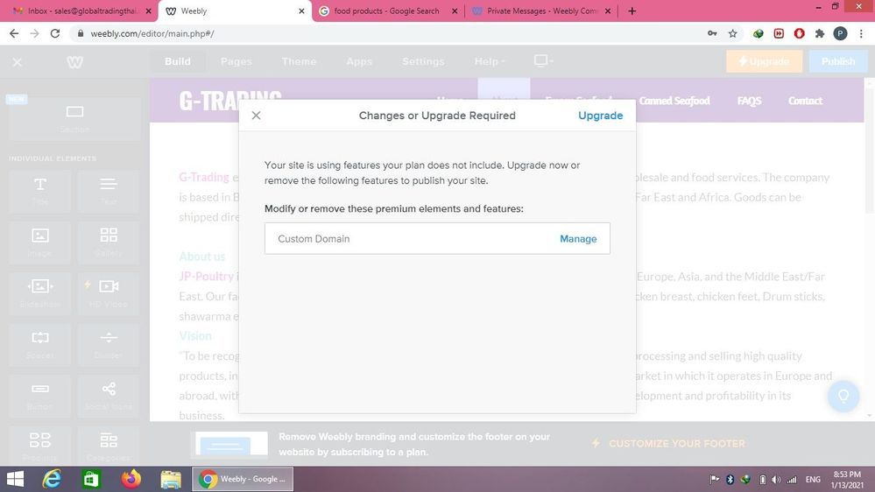Open the Help dropdown menu
The width and height of the screenshot is (875, 492).
point(490,61)
